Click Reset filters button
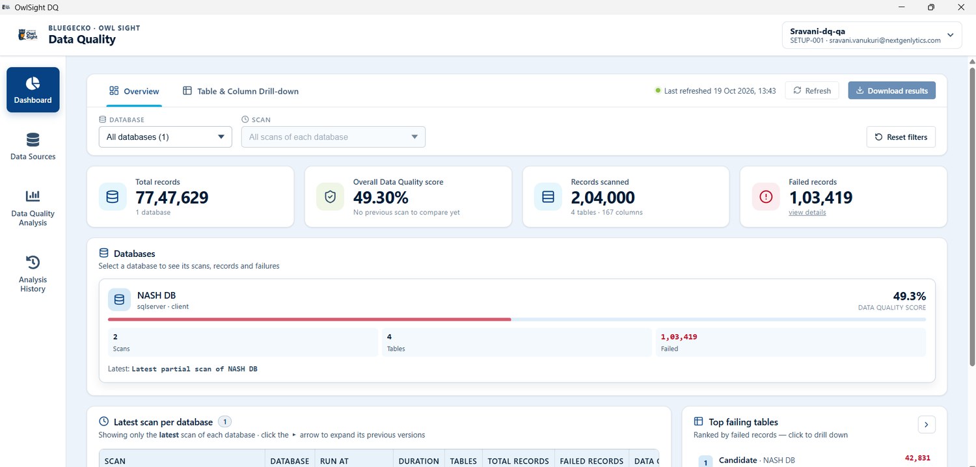The width and height of the screenshot is (976, 467). pos(901,137)
